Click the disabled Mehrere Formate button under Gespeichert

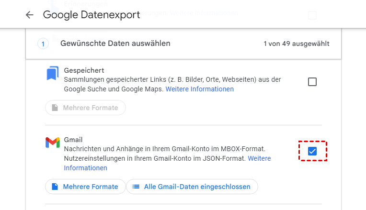85,108
